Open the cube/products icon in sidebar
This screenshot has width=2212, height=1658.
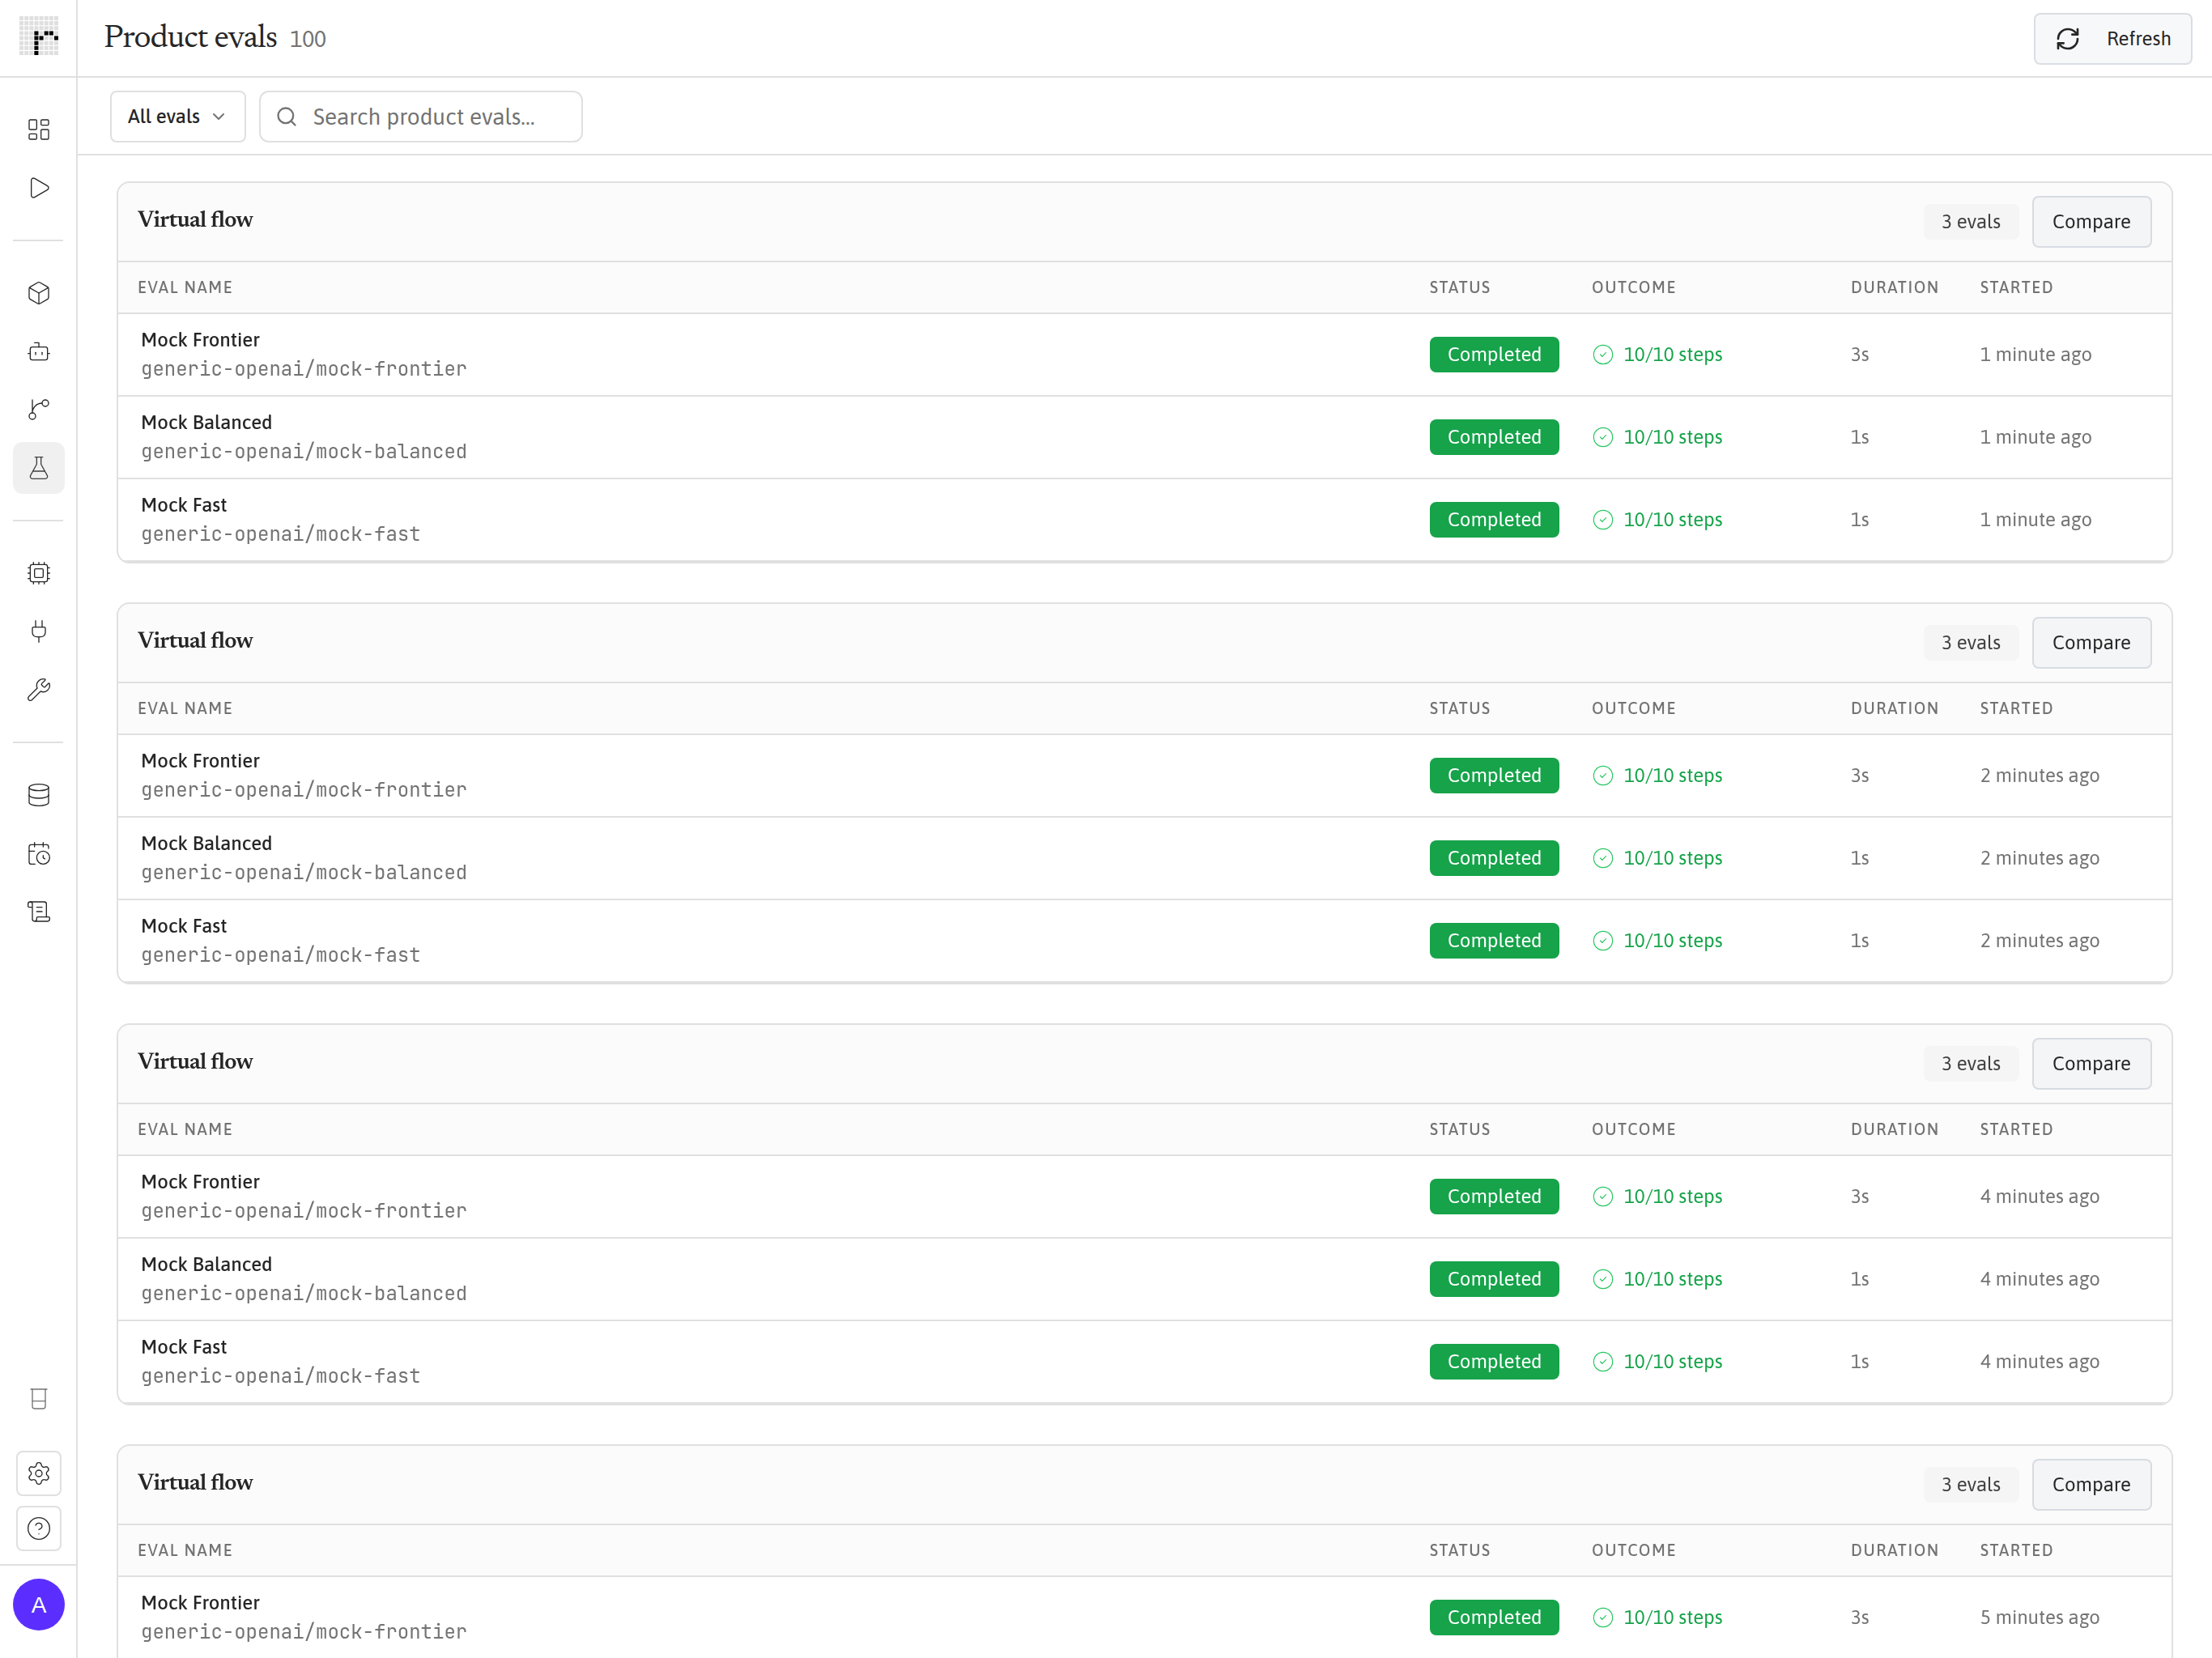38,293
